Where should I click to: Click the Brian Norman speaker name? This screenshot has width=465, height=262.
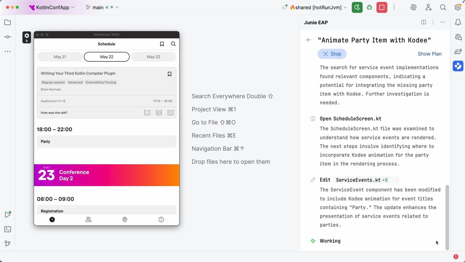(x=51, y=89)
